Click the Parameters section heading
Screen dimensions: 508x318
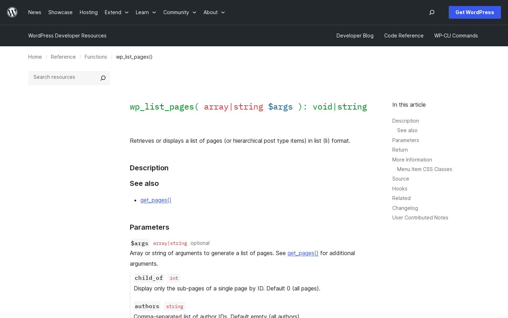pyautogui.click(x=150, y=227)
